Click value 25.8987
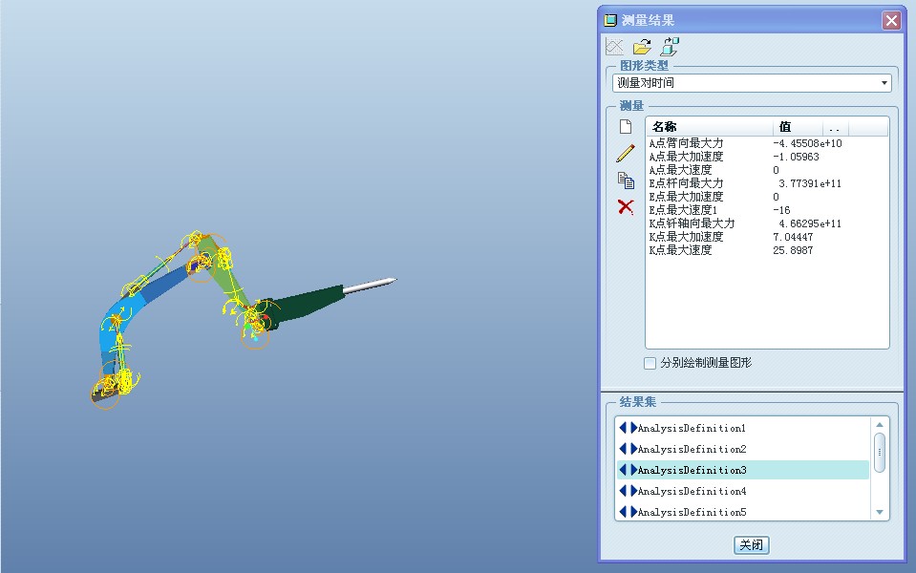Image resolution: width=916 pixels, height=573 pixels. coord(793,250)
